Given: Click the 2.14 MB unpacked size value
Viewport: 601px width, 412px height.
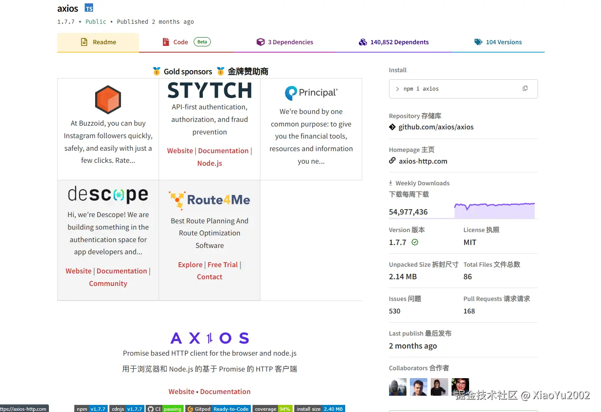Looking at the screenshot, I should [403, 277].
